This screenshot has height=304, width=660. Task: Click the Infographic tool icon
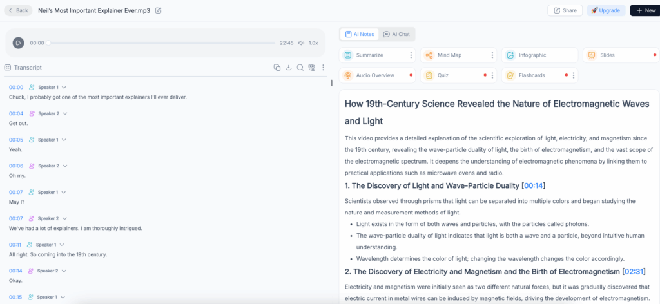point(510,55)
